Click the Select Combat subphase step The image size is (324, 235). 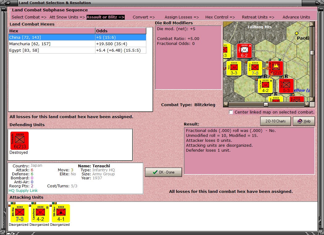coord(29,17)
